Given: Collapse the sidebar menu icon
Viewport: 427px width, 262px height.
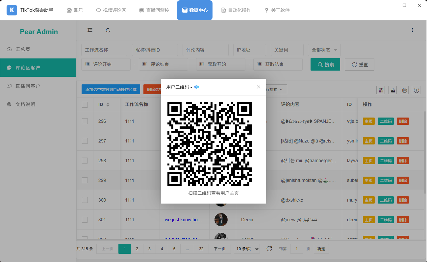Looking at the screenshot, I should (x=90, y=30).
